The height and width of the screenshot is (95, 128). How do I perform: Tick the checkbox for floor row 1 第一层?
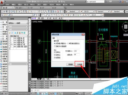tap(9, 38)
